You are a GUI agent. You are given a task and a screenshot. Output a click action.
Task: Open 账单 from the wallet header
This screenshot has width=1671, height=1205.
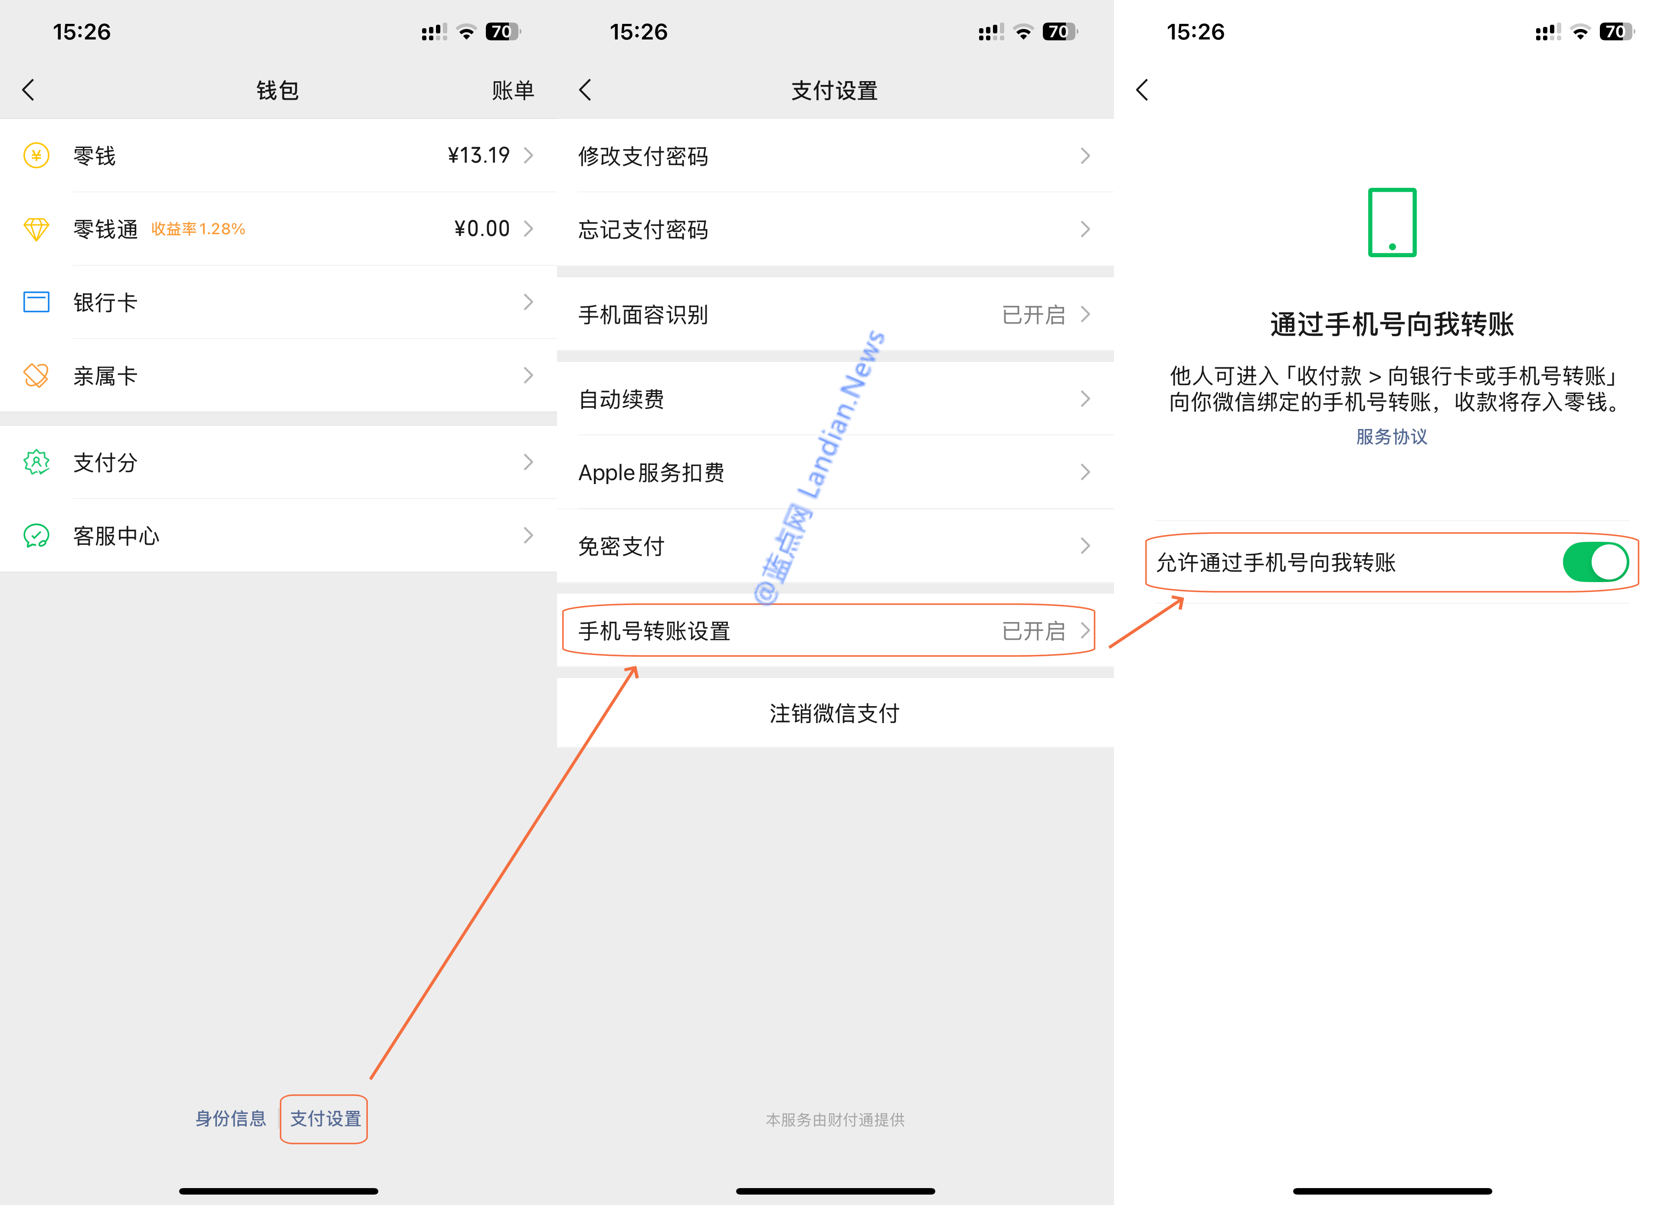[513, 91]
